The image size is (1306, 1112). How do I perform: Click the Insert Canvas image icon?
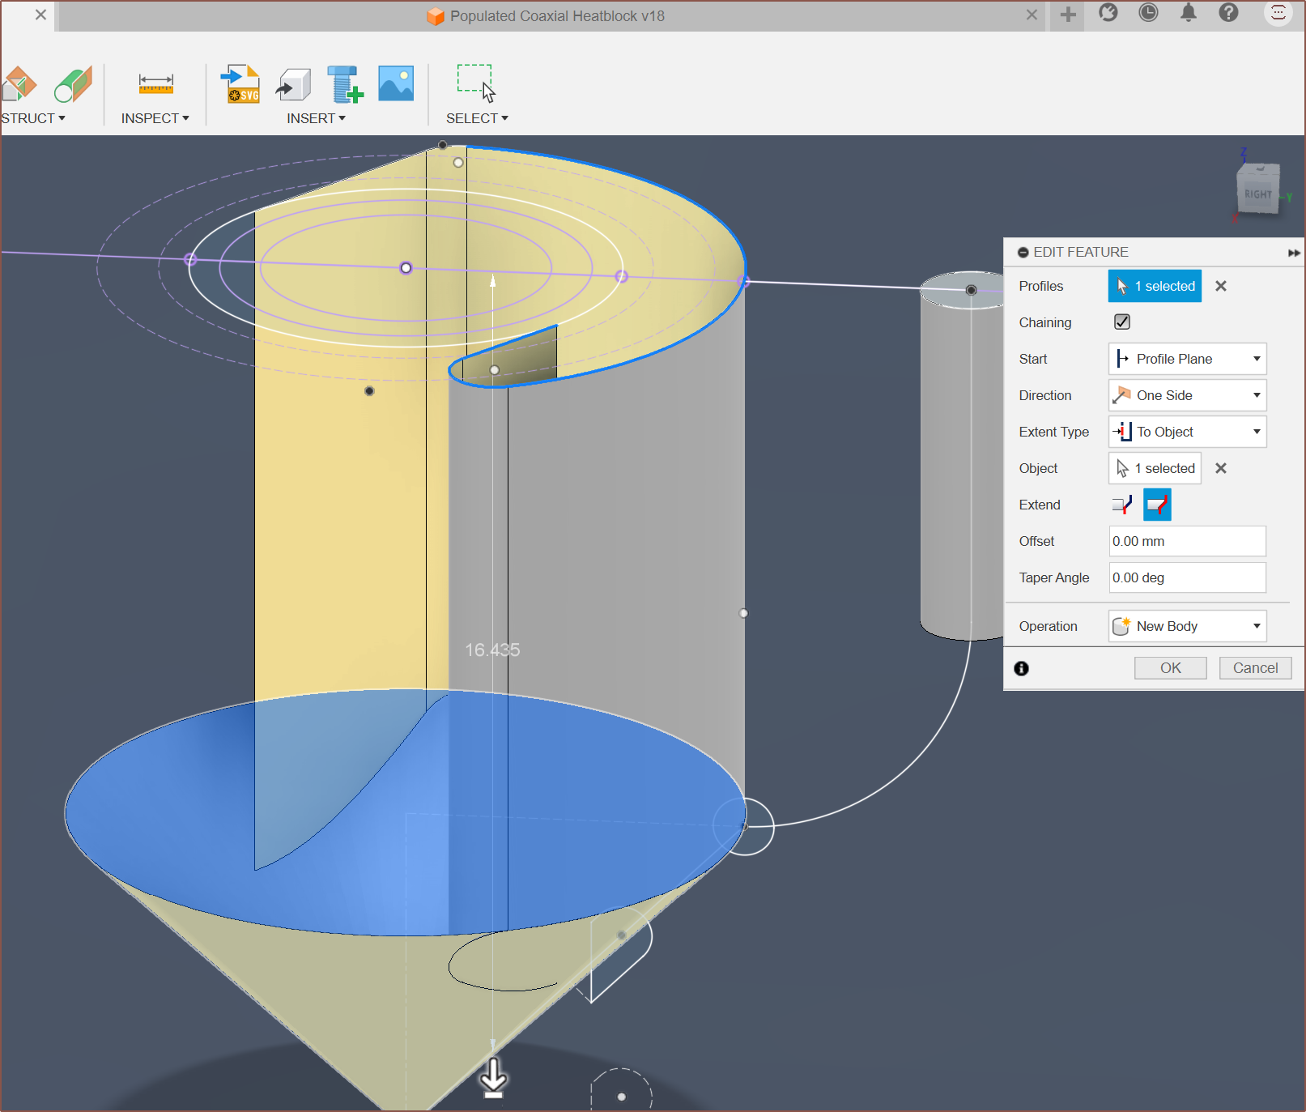click(x=396, y=84)
